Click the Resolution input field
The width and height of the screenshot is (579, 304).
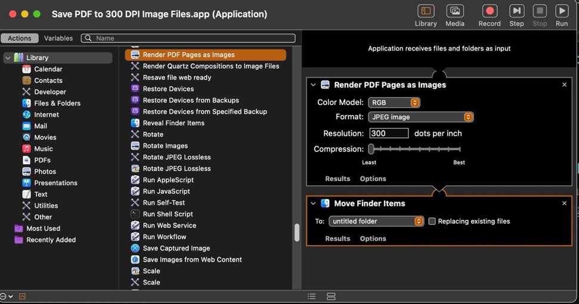(389, 134)
